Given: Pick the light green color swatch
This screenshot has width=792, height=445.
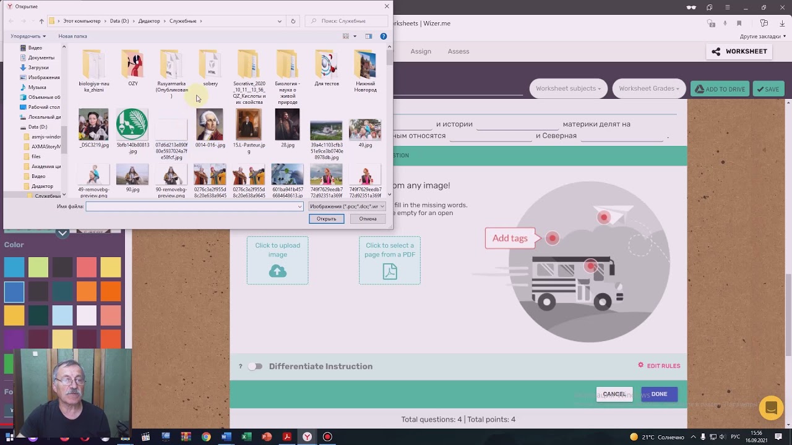Looking at the screenshot, I should (38, 267).
